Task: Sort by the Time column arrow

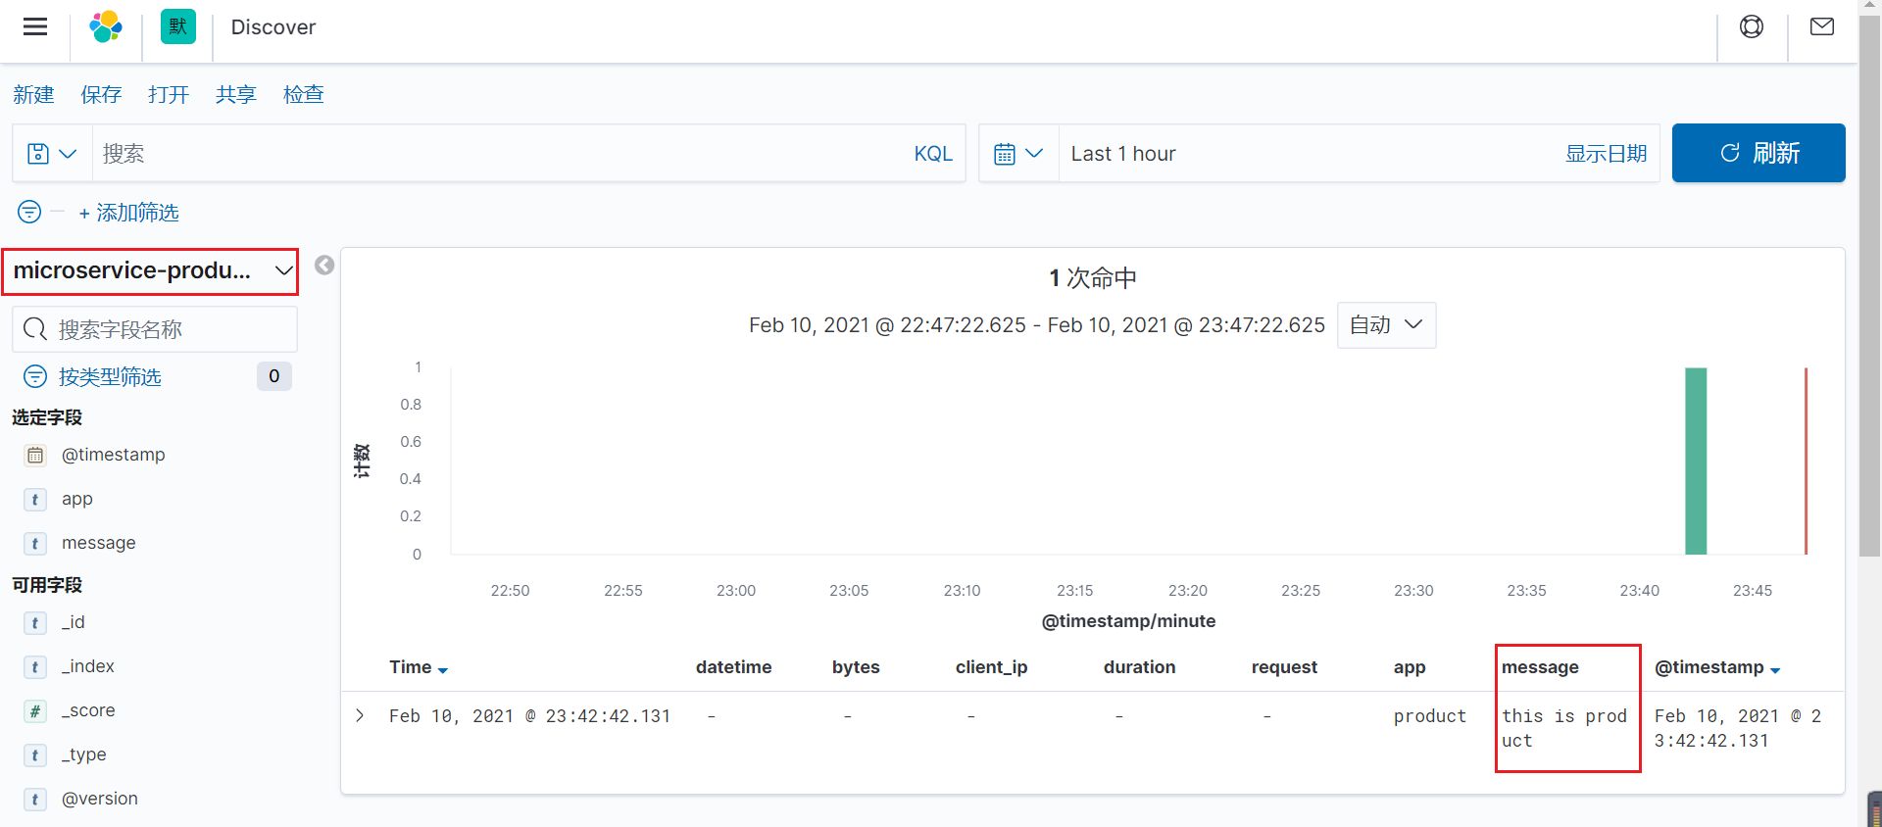Action: [443, 670]
